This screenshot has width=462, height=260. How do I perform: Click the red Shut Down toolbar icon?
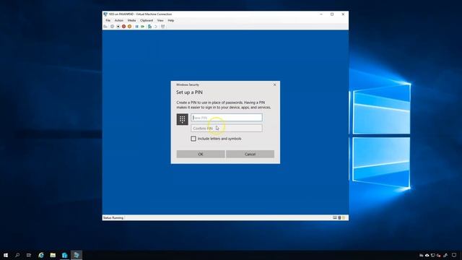click(x=123, y=27)
